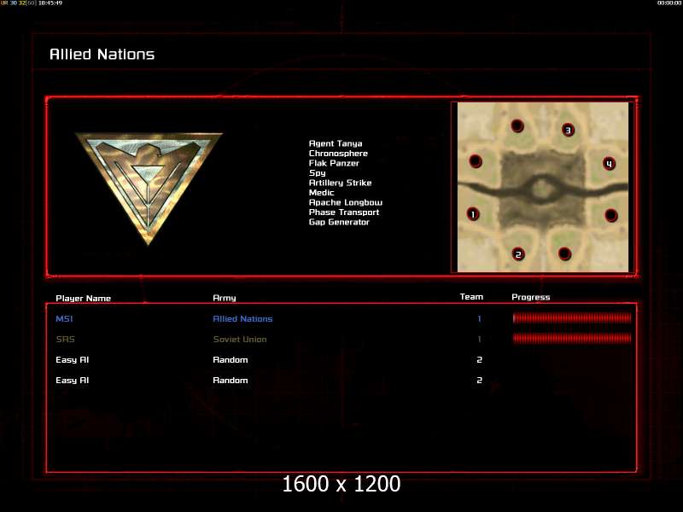The height and width of the screenshot is (512, 683).
Task: Click Allied Nations in MSI's Army cell
Action: coord(242,318)
